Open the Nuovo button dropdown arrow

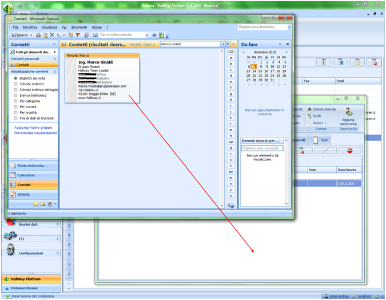[31, 35]
